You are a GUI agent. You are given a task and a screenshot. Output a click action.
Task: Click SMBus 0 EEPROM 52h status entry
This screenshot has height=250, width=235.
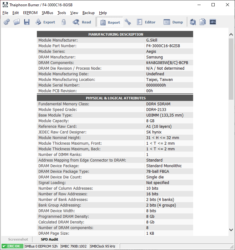click(41, 246)
